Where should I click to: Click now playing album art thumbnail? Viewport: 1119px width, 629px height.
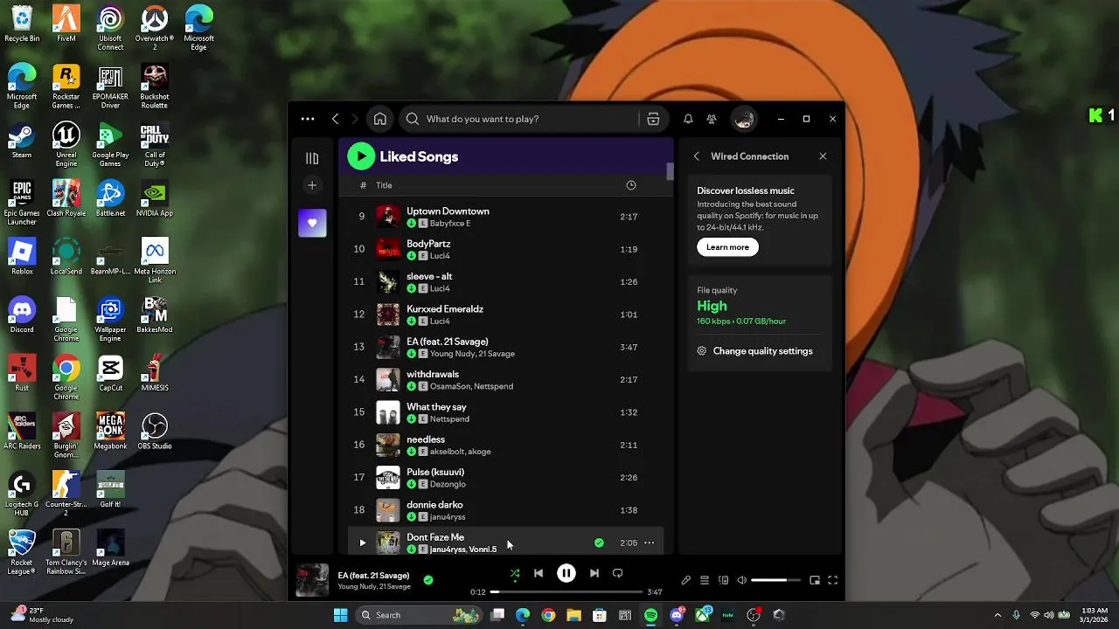click(312, 580)
